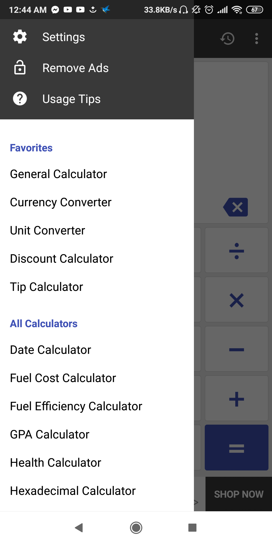Open the Tip Calculator

tap(47, 287)
